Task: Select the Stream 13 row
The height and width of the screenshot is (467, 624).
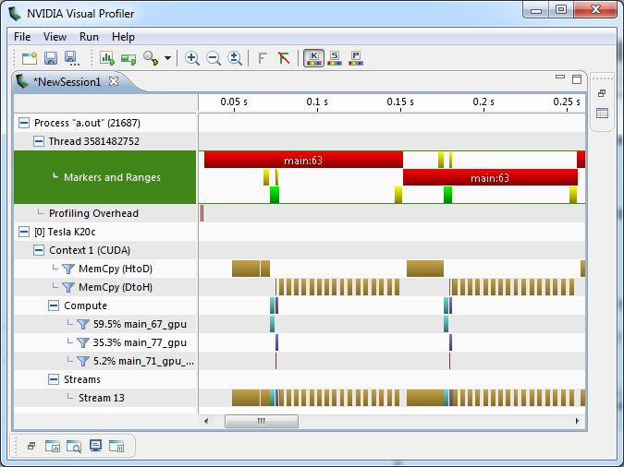Action: coord(105,398)
